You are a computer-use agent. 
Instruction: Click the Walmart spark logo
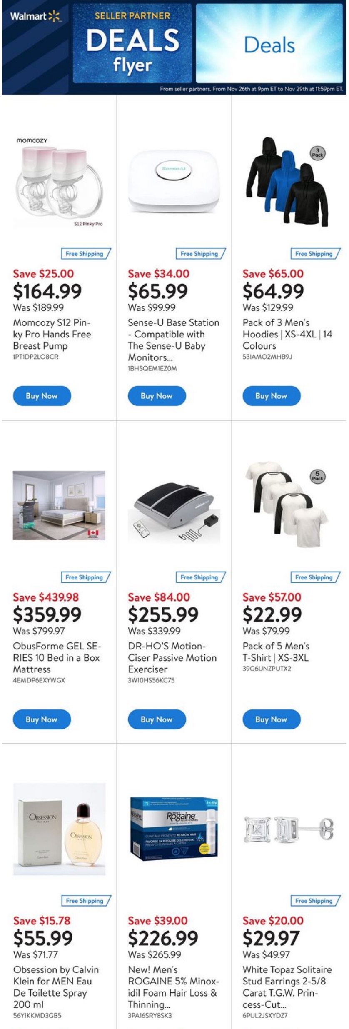54,17
